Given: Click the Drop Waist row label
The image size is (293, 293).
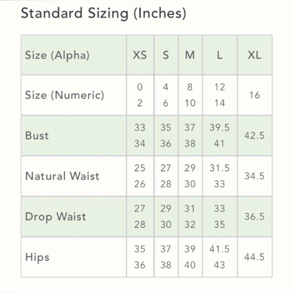Looking at the screenshot, I should pos(55,217).
